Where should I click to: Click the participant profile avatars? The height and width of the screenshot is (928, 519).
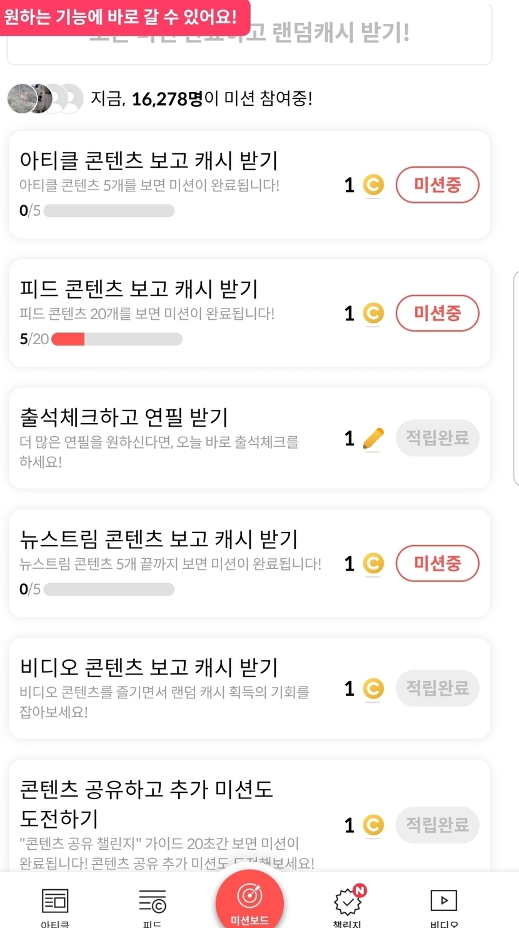pyautogui.click(x=45, y=98)
